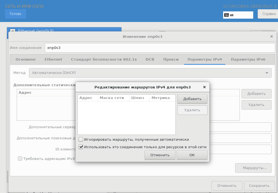Enable ignoring automatically obtained routes
Screen dimensions: 278x193
81,139
